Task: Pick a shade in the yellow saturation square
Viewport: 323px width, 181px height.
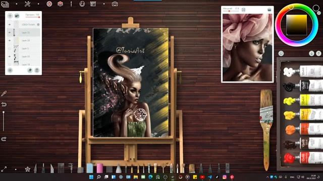Action: 296,25
